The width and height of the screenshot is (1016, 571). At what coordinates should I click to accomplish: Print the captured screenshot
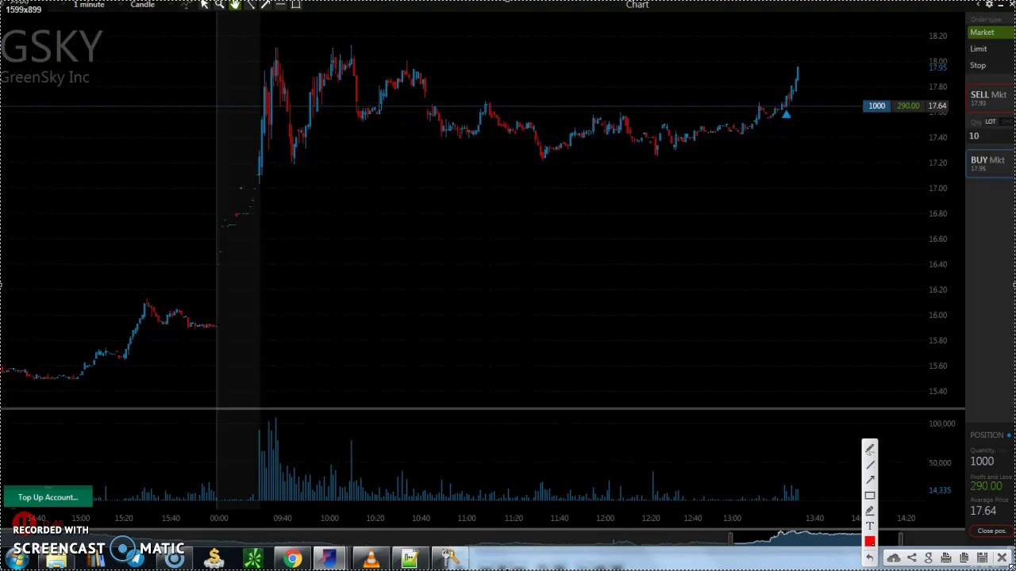click(x=946, y=558)
